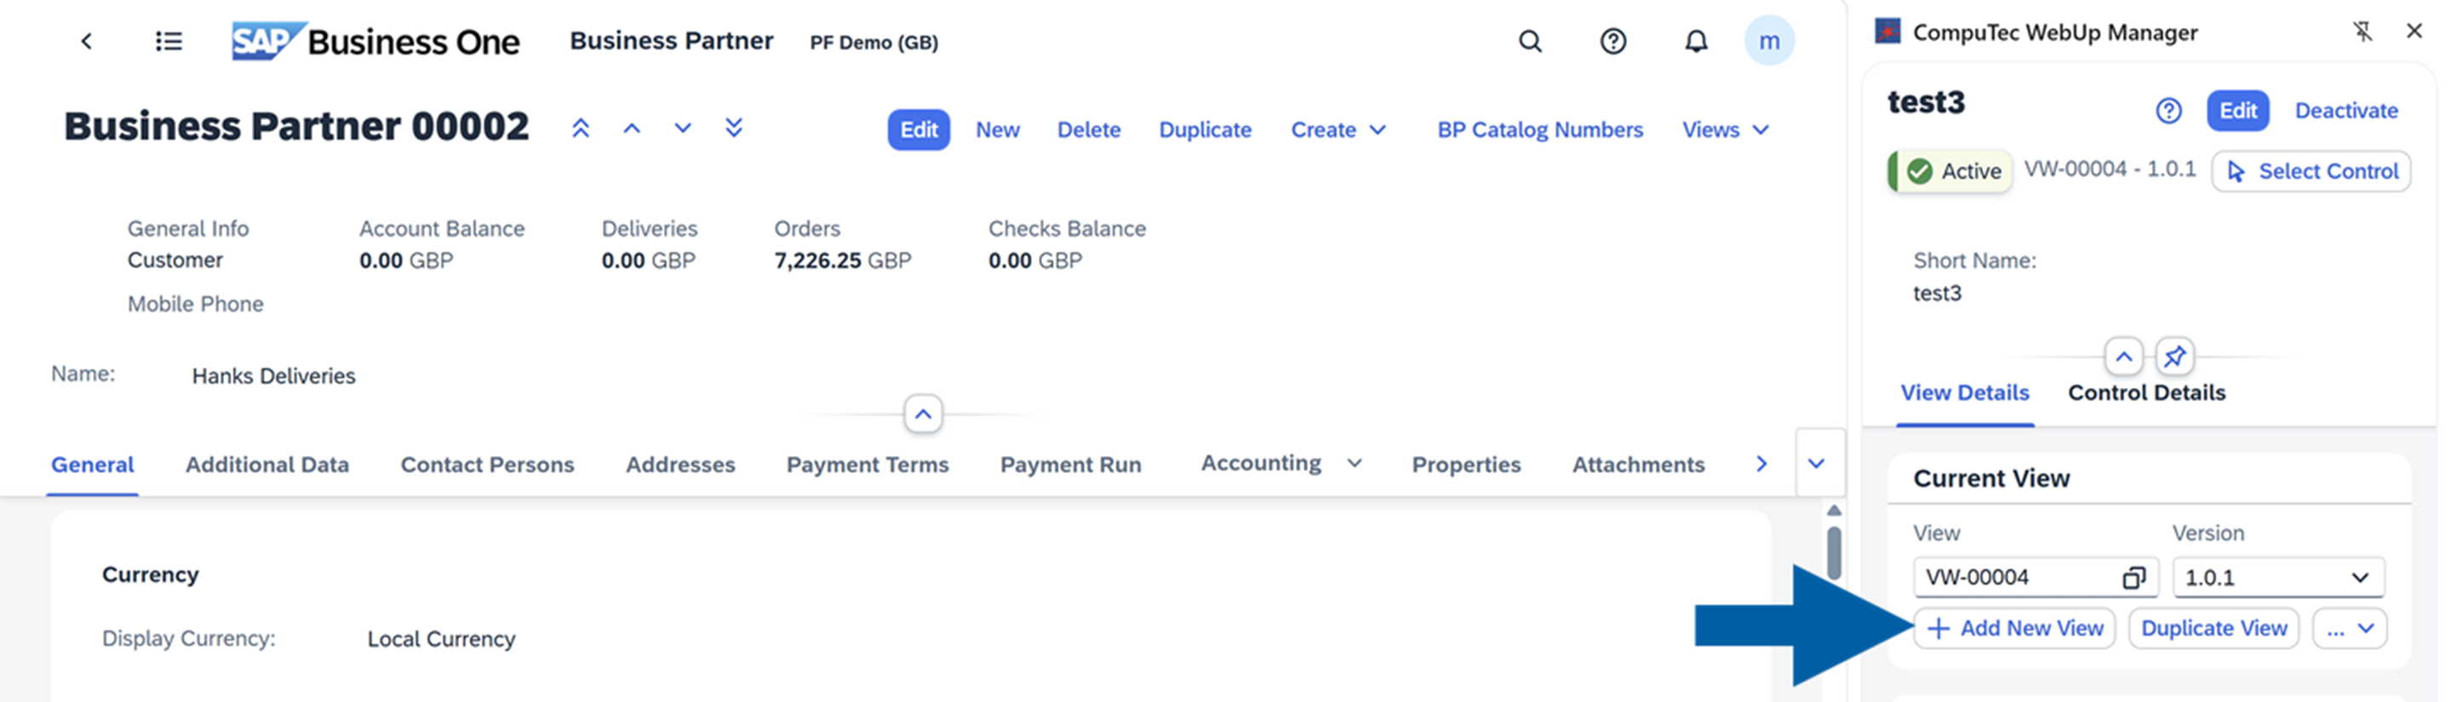This screenshot has width=2451, height=702.
Task: Pin the WebUp Manager header section
Action: (2174, 357)
